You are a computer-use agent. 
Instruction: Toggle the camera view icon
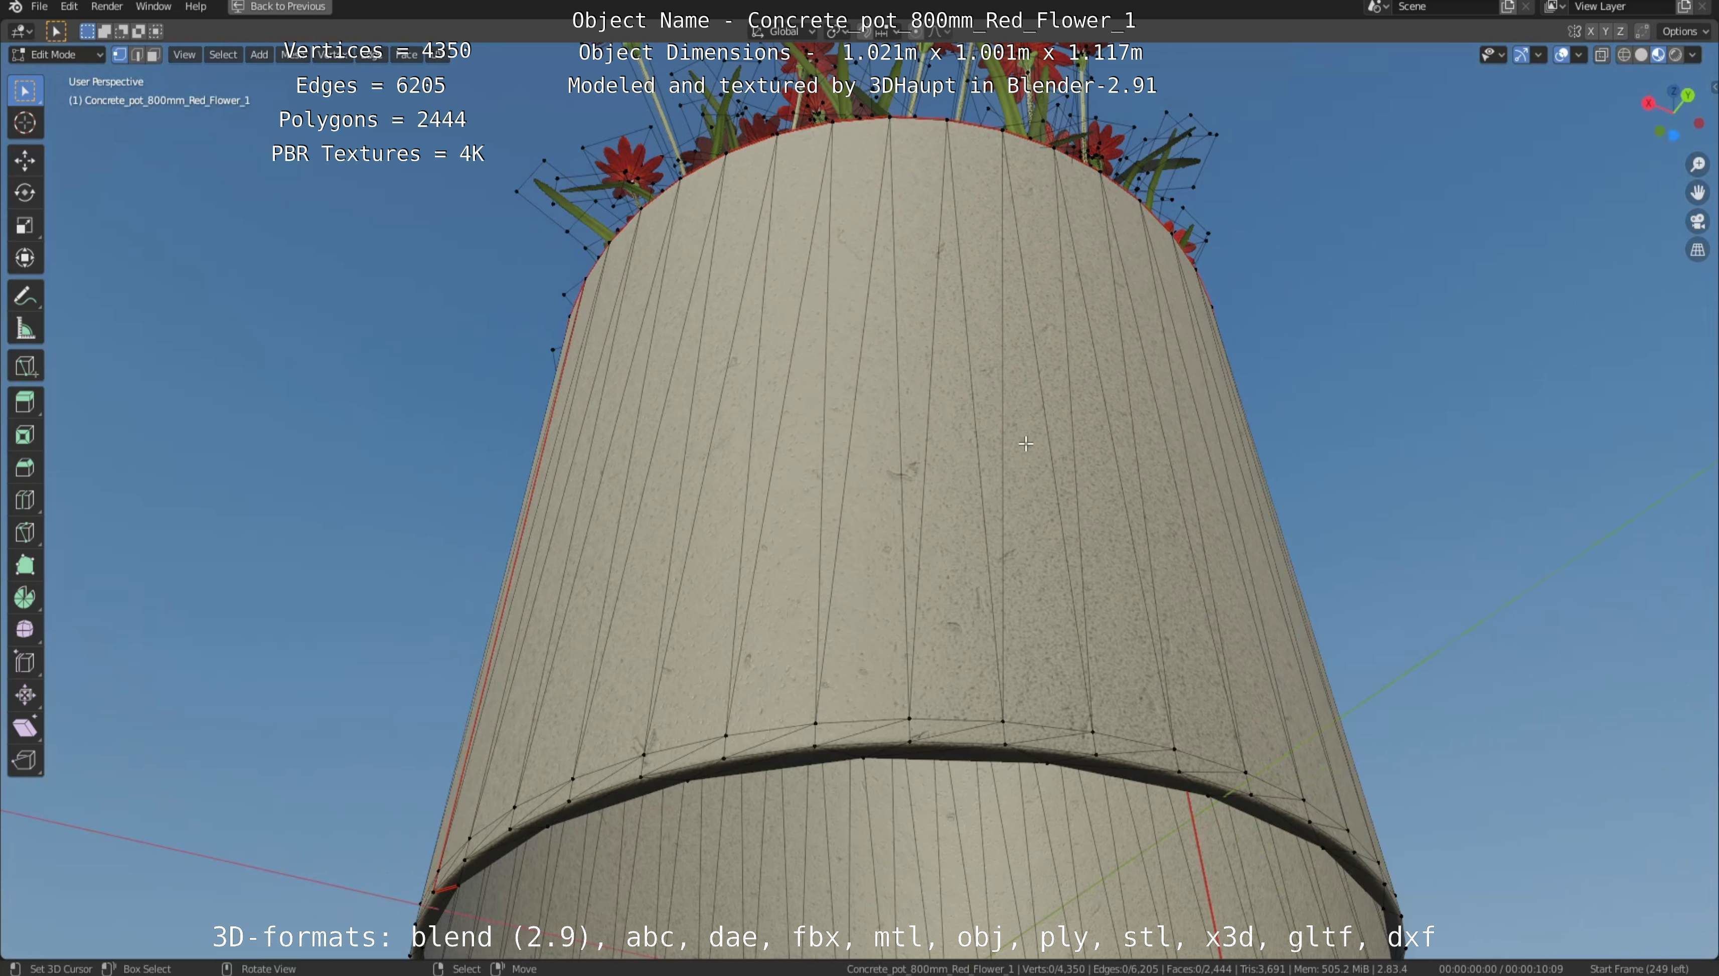pos(1697,222)
